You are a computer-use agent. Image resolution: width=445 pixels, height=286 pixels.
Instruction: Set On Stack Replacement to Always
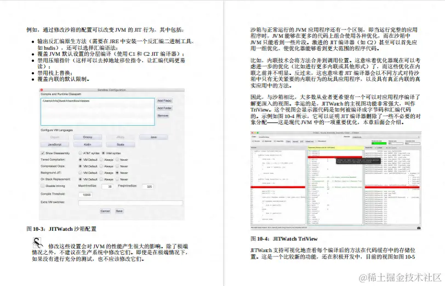(x=101, y=179)
